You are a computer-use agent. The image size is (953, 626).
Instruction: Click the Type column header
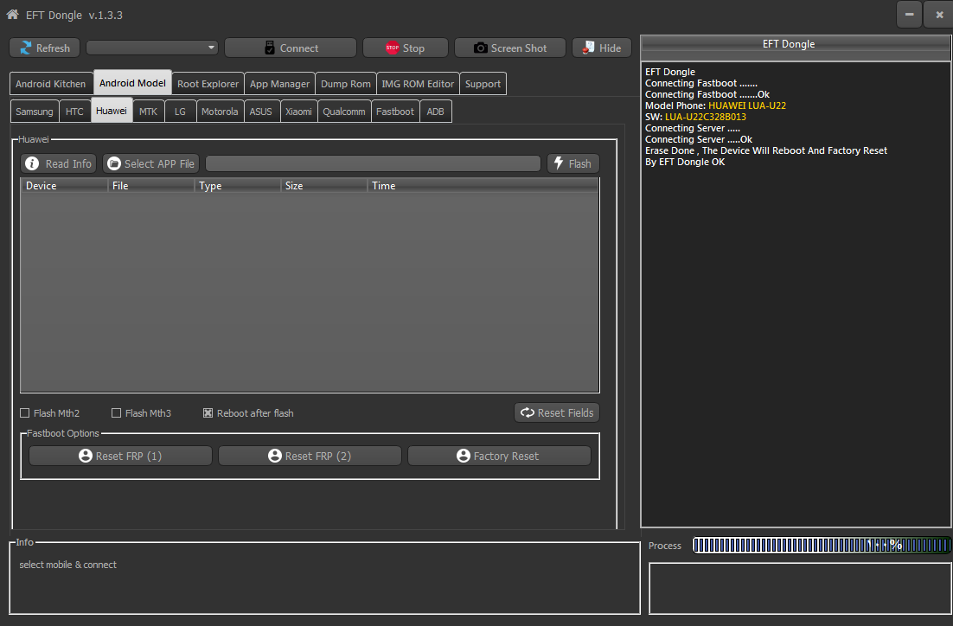click(x=239, y=186)
